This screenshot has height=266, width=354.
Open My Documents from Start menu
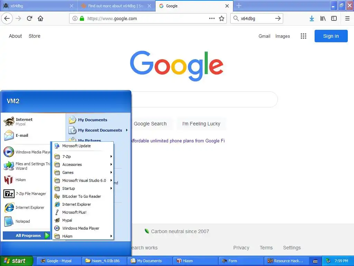pos(99,120)
